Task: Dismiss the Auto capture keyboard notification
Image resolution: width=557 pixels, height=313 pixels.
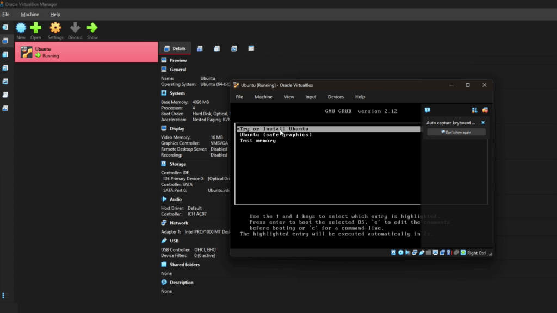Action: coord(482,122)
